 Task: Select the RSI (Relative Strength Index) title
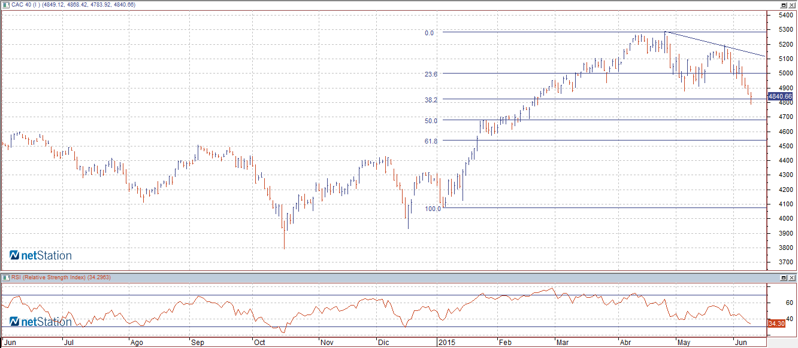[60, 277]
